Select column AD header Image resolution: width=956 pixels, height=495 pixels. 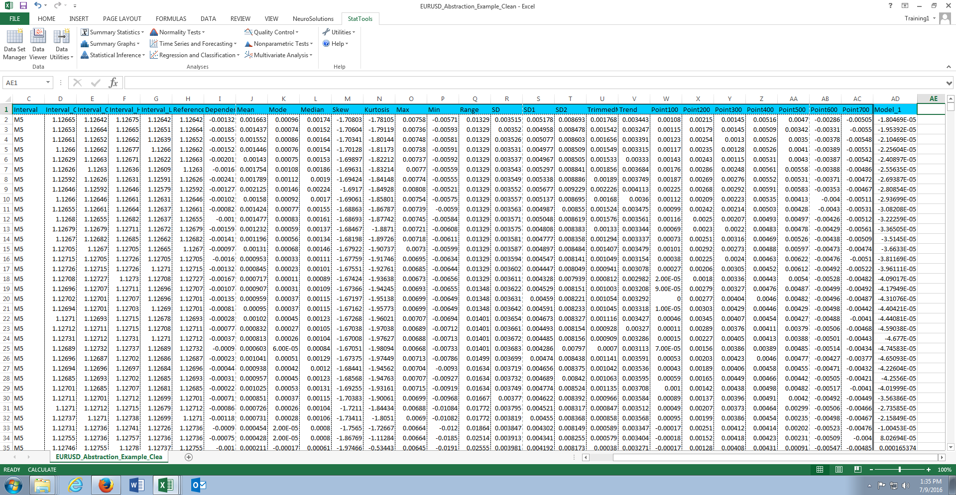click(895, 99)
